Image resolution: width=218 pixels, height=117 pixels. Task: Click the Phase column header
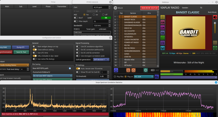pos(48,6)
